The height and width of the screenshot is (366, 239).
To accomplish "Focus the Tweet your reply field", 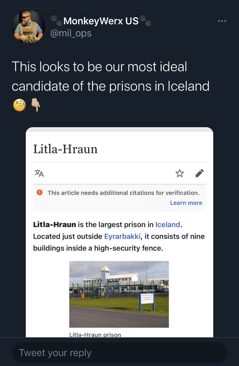I will tap(119, 353).
